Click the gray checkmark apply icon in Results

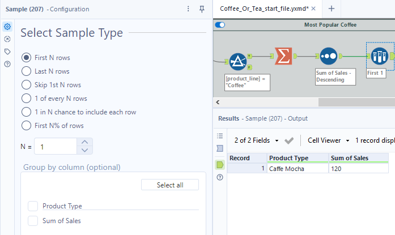[x=289, y=140]
